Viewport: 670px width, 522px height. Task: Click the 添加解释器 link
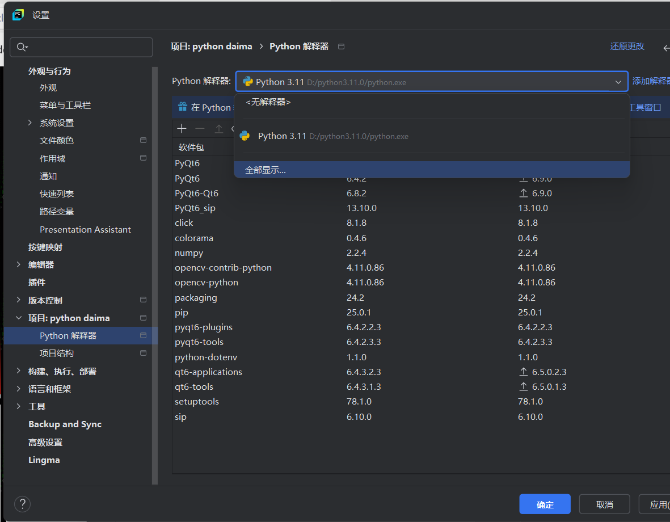[651, 81]
